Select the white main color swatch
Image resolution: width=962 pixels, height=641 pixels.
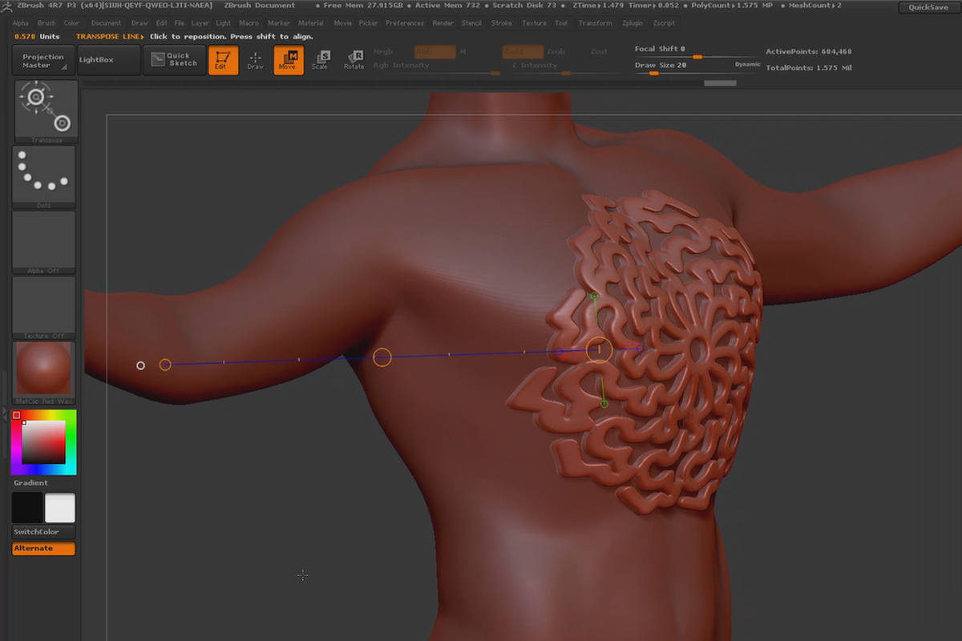click(60, 508)
